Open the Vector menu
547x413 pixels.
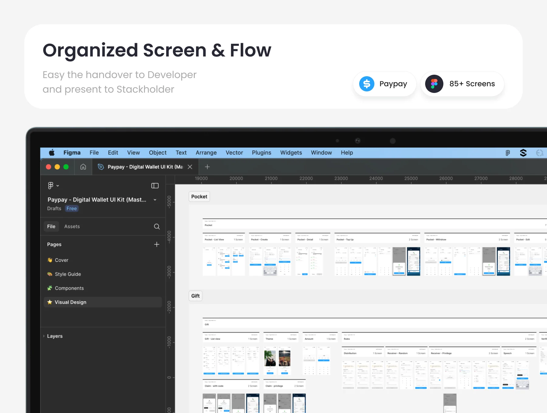click(x=234, y=153)
